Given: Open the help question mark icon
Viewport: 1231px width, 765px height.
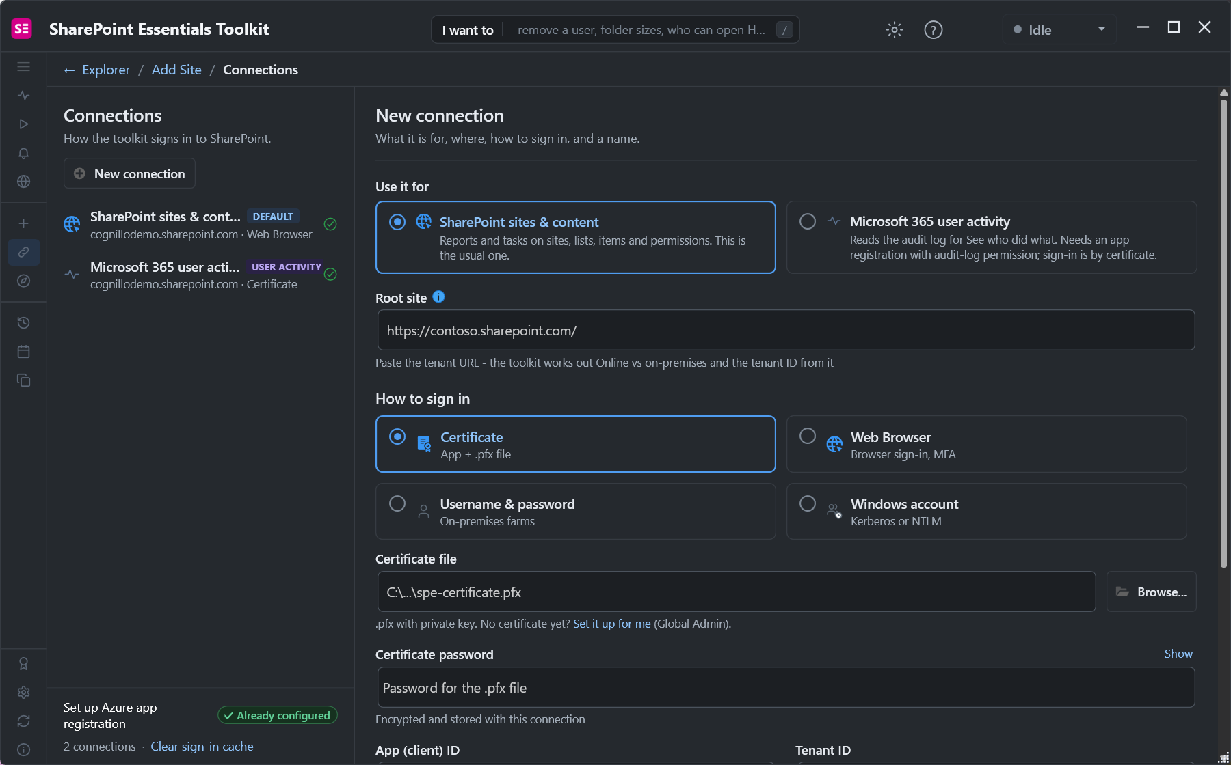Looking at the screenshot, I should click(x=934, y=30).
